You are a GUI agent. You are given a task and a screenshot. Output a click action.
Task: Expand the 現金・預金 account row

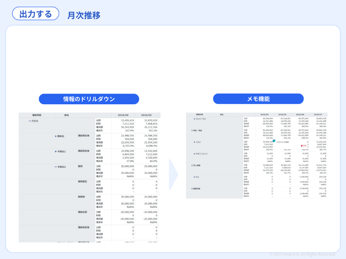point(192,131)
